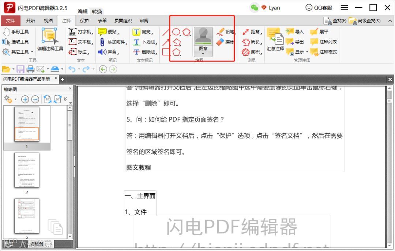Undo the last action
This screenshot has width=395, height=251.
72,69
